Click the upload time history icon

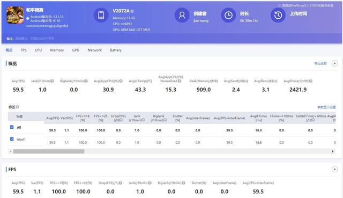(278, 15)
